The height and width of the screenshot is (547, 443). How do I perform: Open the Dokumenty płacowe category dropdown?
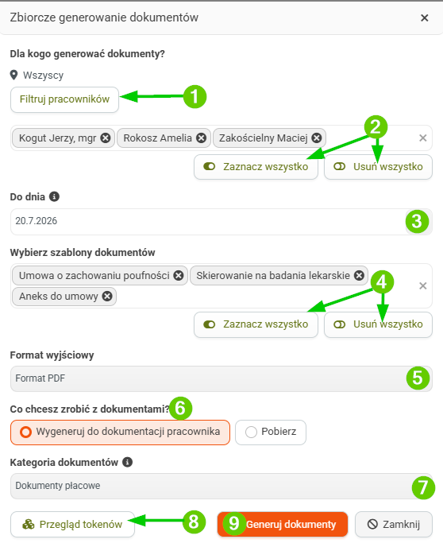point(221,486)
